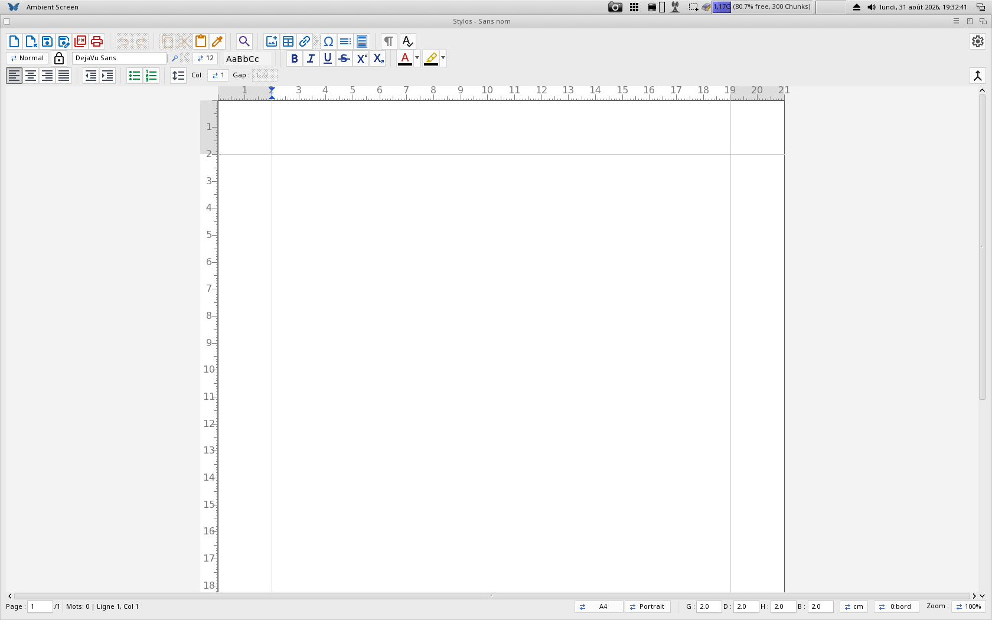
Task: Edit the top margin H field
Action: pyautogui.click(x=783, y=606)
